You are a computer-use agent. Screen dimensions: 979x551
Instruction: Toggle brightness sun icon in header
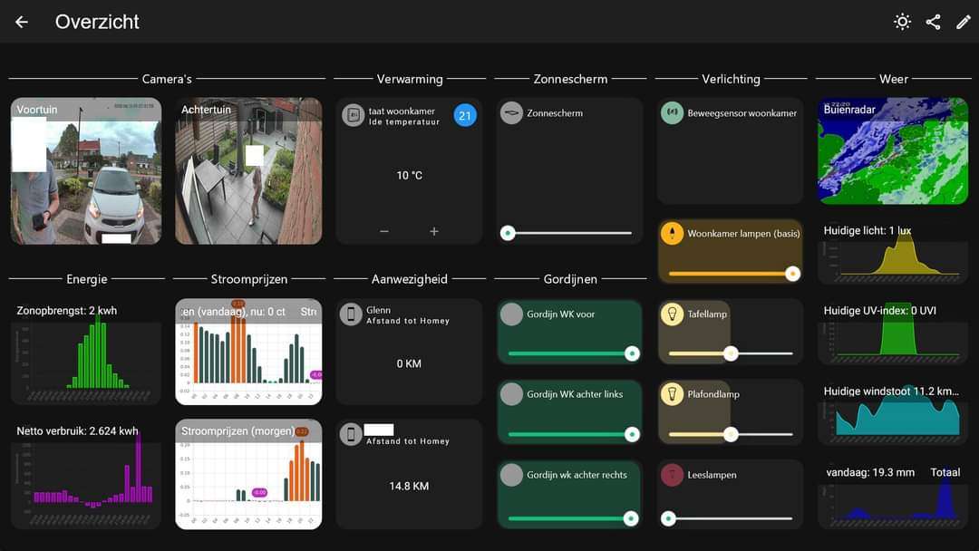[902, 22]
